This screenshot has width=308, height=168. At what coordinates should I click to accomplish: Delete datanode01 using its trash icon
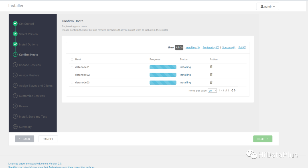[x=211, y=67]
